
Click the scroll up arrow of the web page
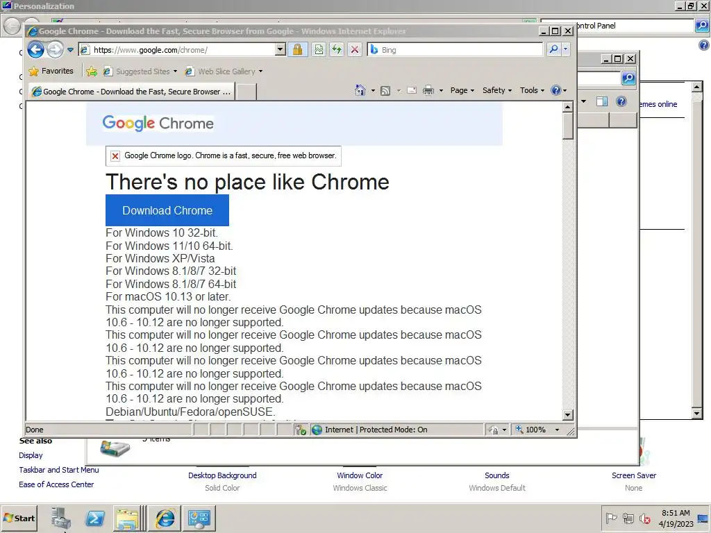(568, 107)
